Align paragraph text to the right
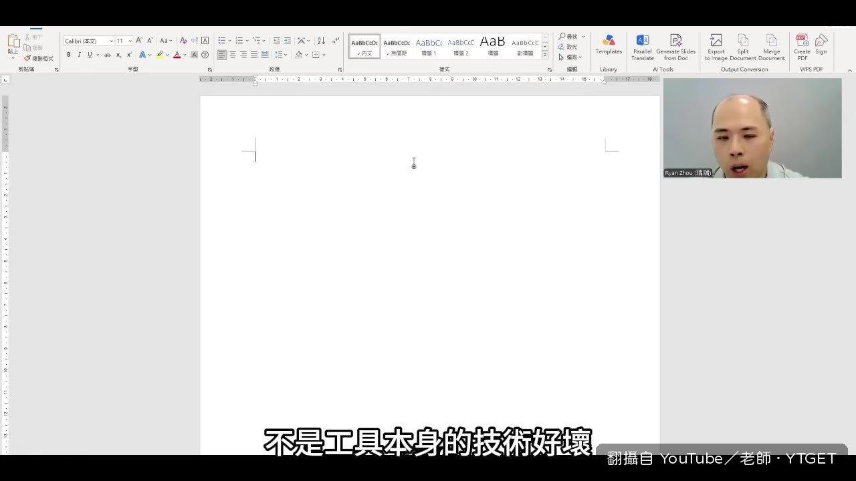This screenshot has width=856, height=481. tap(243, 55)
